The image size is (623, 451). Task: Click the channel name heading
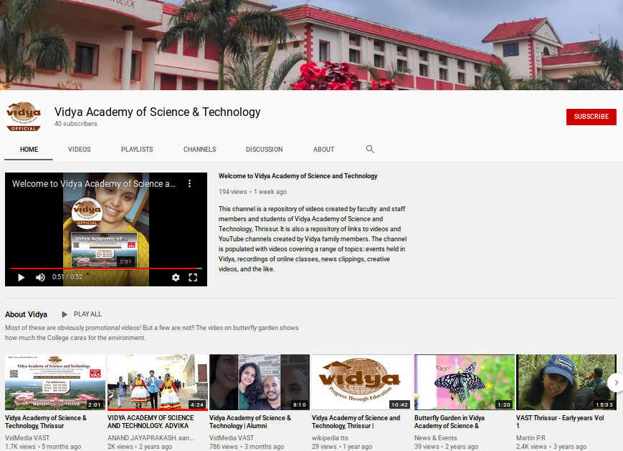[157, 112]
